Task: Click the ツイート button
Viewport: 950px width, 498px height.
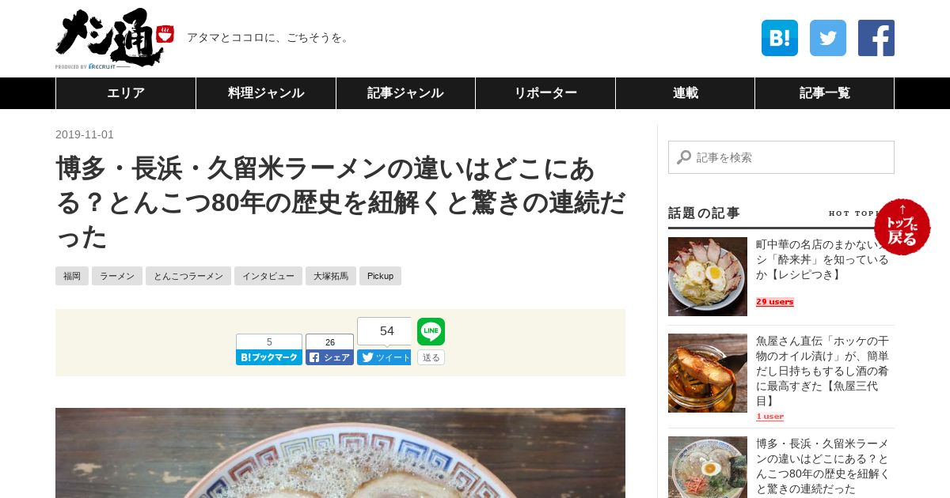Action: point(384,357)
